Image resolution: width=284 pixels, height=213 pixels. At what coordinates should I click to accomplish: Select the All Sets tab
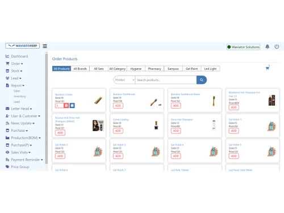pyautogui.click(x=99, y=69)
